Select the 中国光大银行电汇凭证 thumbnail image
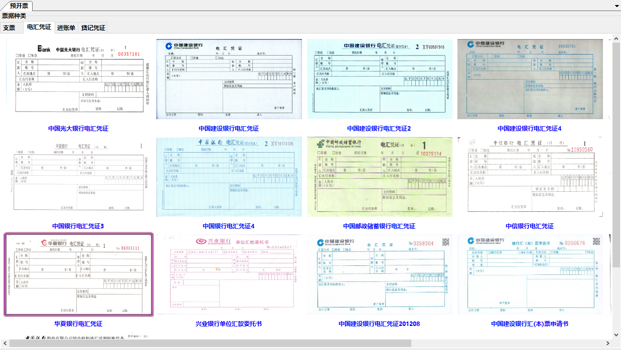Screen dimensions: 621x350 (78, 79)
